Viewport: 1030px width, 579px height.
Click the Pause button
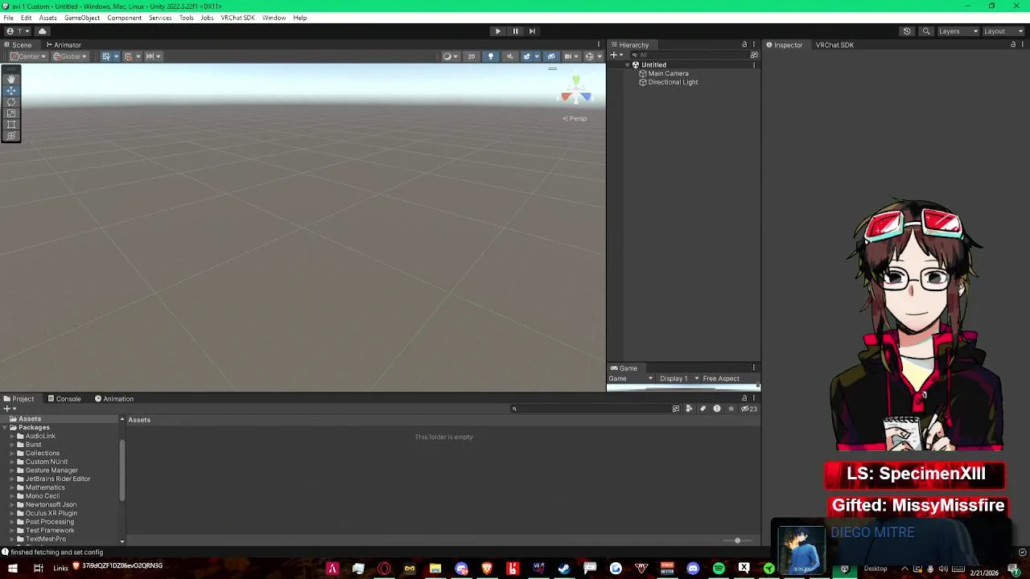click(x=515, y=31)
